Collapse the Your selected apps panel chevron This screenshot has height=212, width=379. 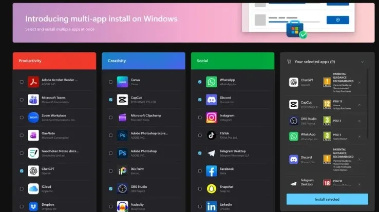(363, 62)
